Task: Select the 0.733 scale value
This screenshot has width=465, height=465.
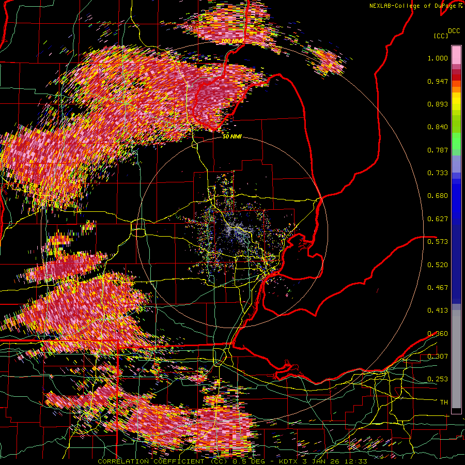Action: click(438, 173)
